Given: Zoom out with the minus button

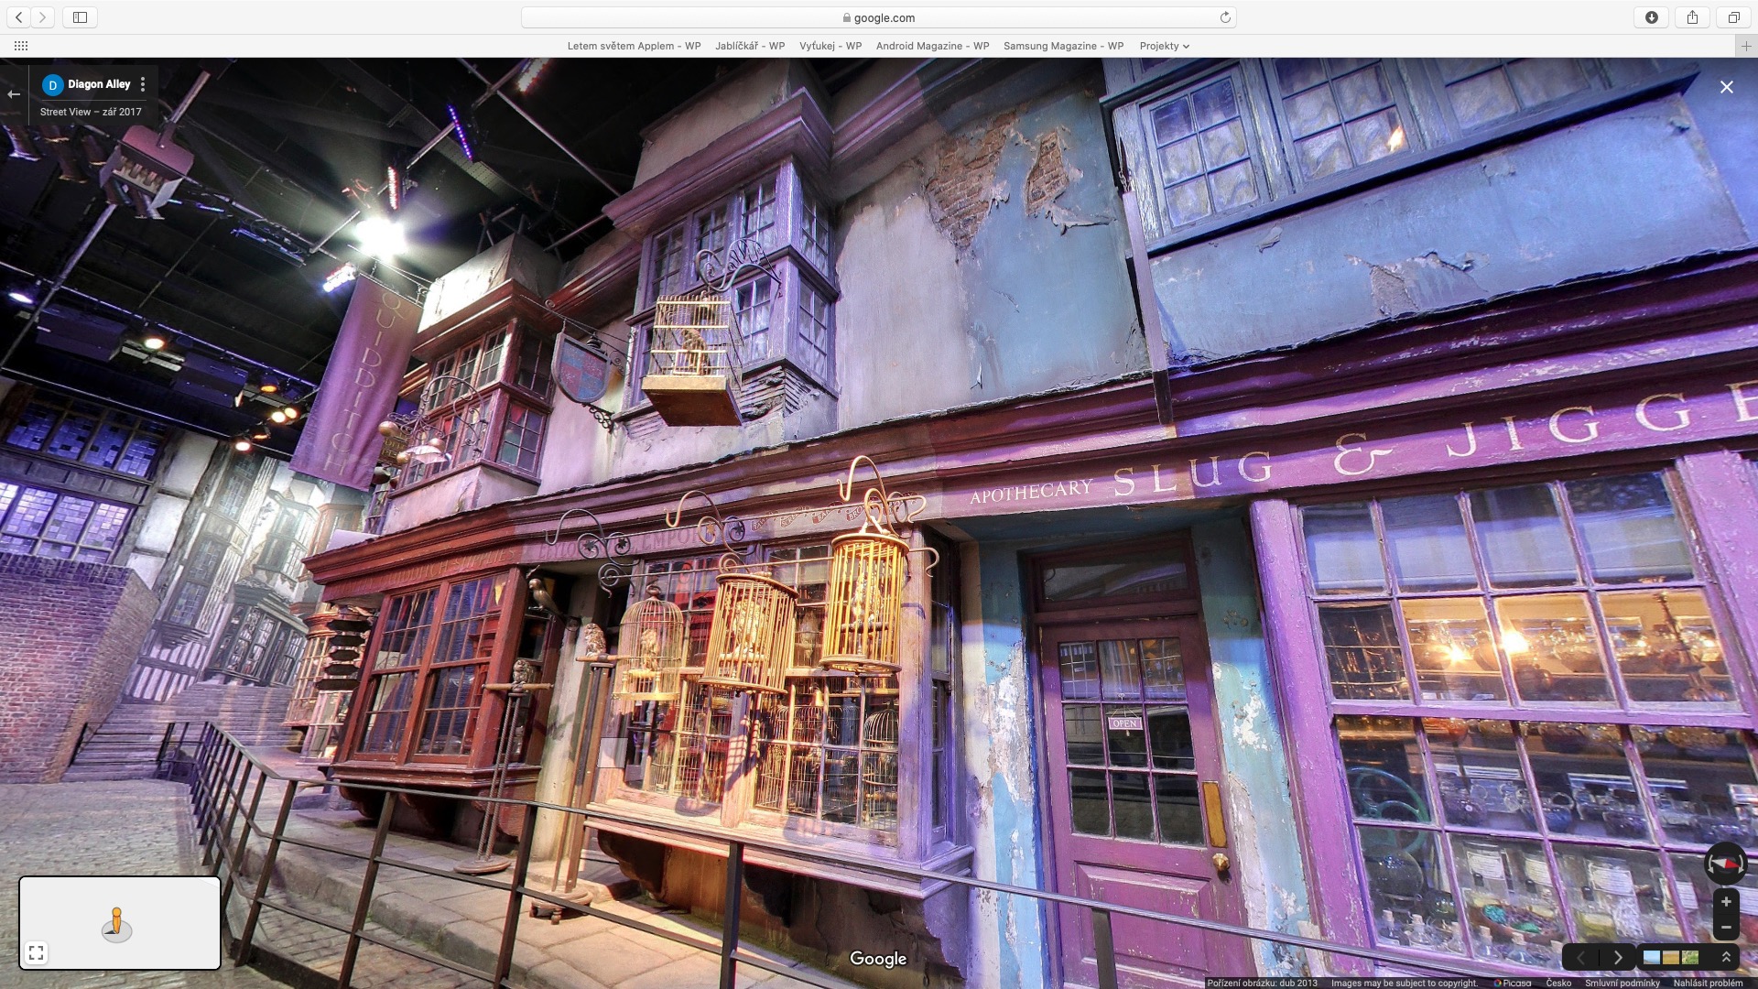Looking at the screenshot, I should pos(1726,928).
